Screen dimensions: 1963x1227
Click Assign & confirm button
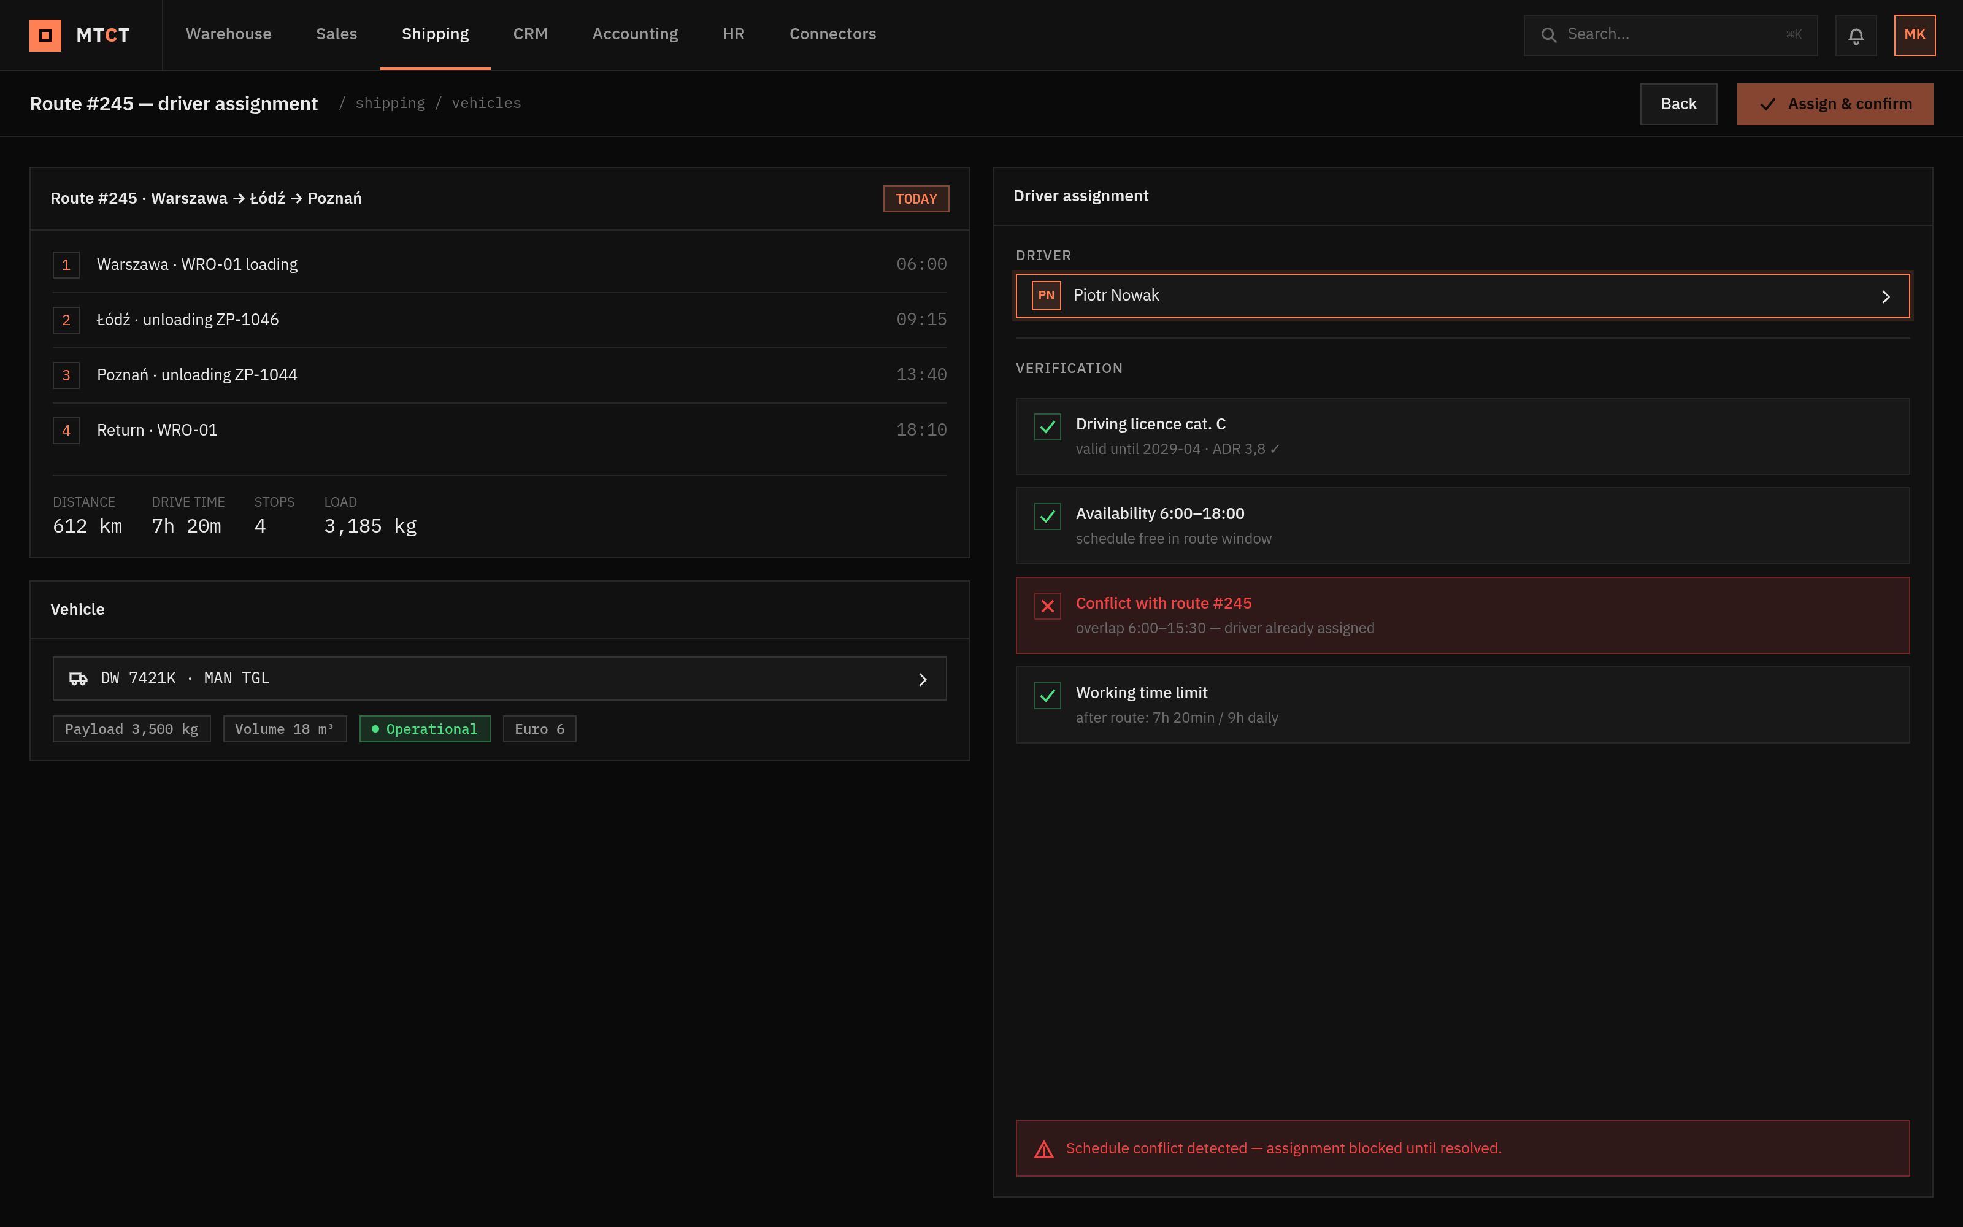(x=1835, y=104)
